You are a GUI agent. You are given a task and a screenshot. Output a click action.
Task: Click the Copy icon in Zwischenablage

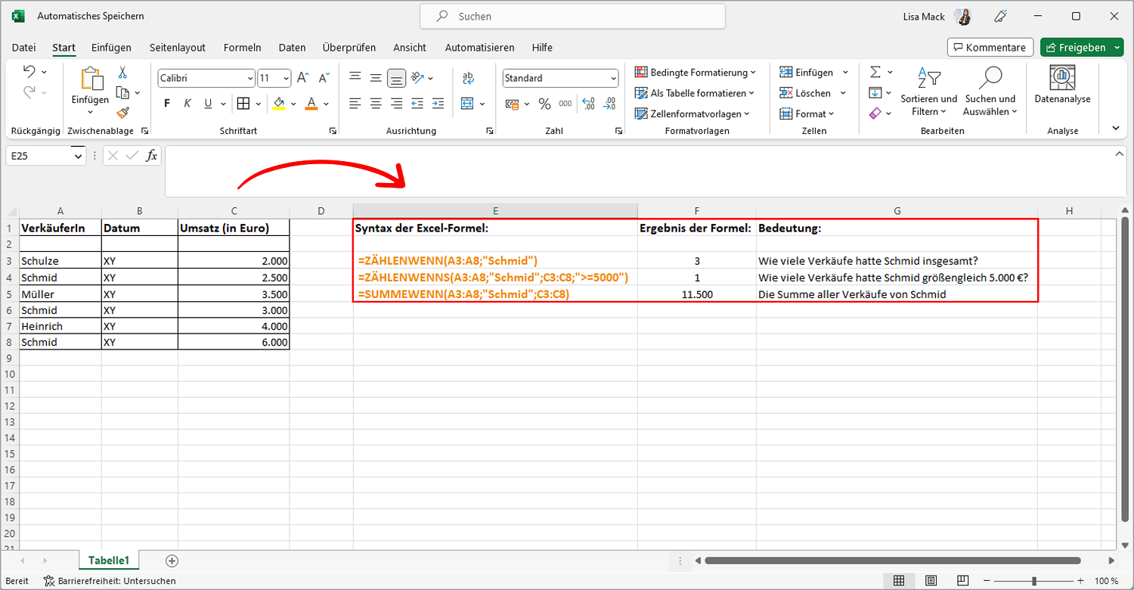[122, 92]
